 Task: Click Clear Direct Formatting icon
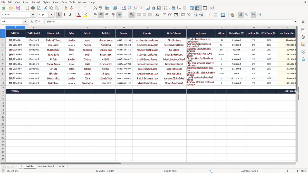[x=72, y=8]
